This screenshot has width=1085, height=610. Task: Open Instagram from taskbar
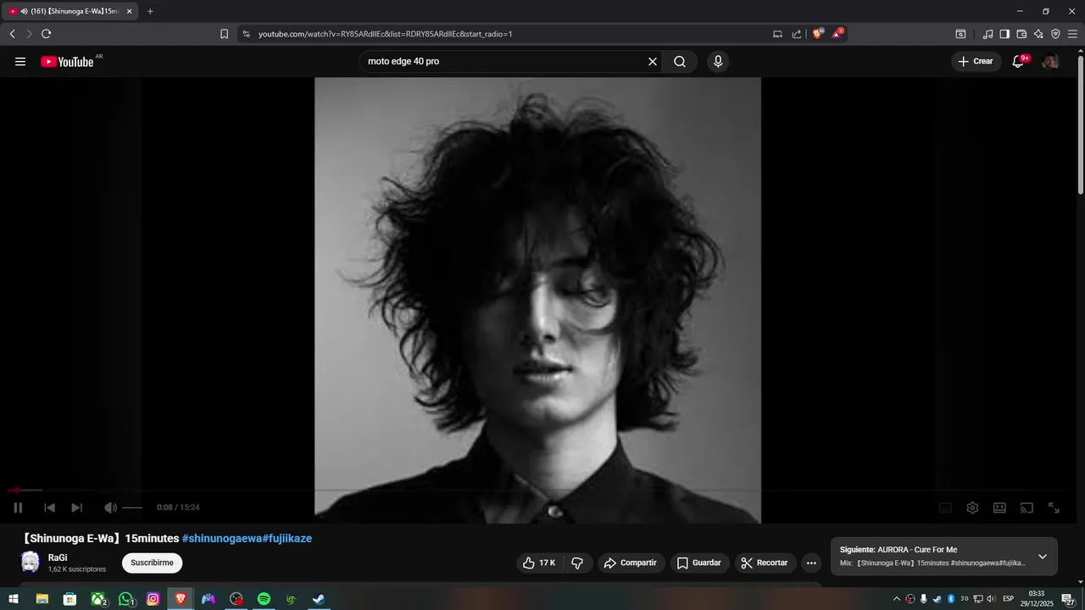(153, 599)
